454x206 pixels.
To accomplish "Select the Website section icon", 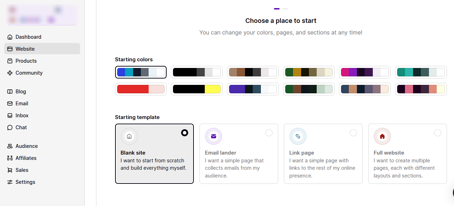I will tap(10, 49).
